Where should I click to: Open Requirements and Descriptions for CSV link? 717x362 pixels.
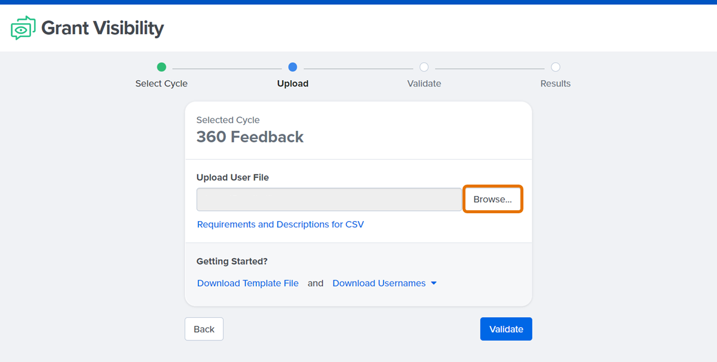280,225
